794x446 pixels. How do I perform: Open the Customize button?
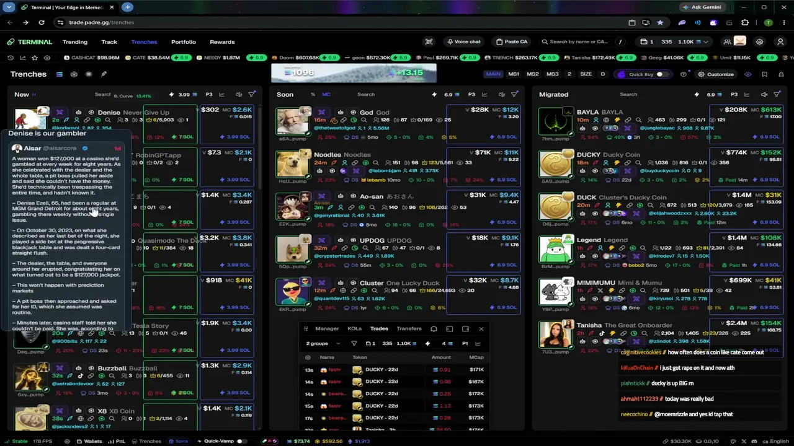(x=716, y=74)
